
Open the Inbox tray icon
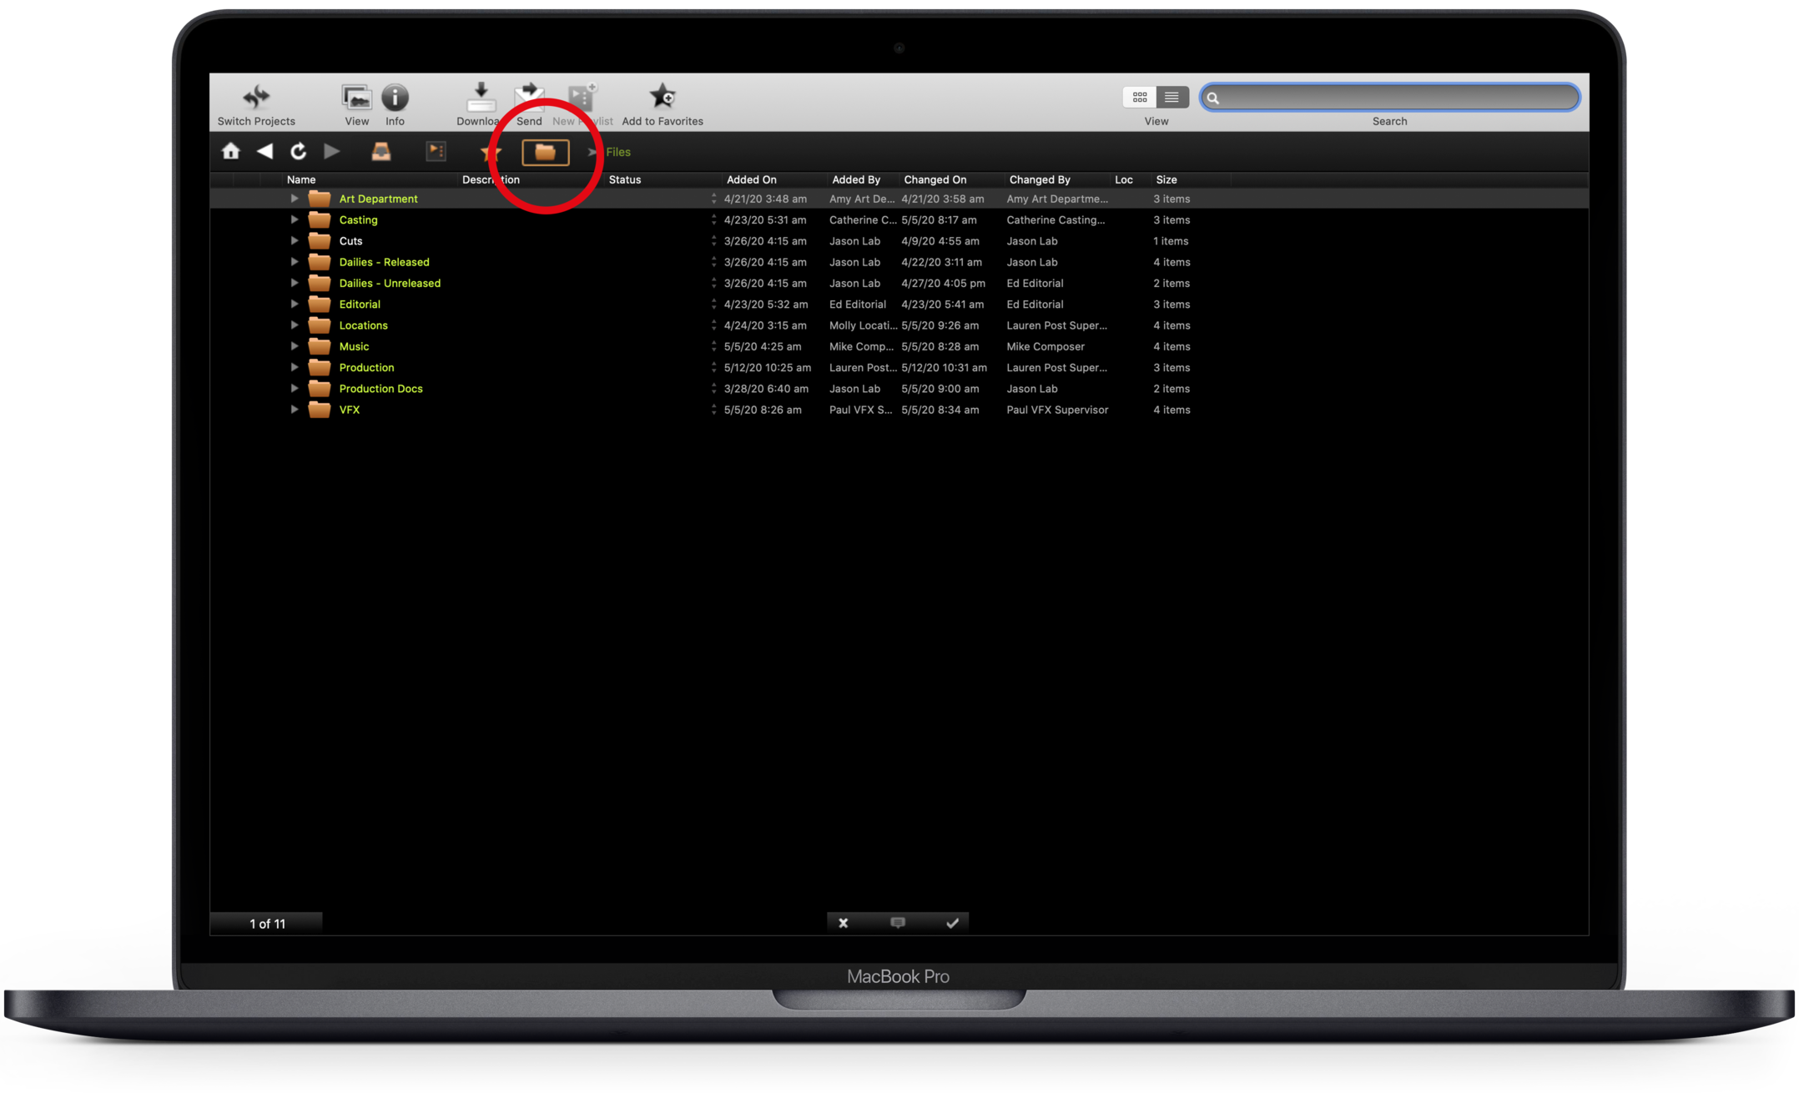pos(380,151)
